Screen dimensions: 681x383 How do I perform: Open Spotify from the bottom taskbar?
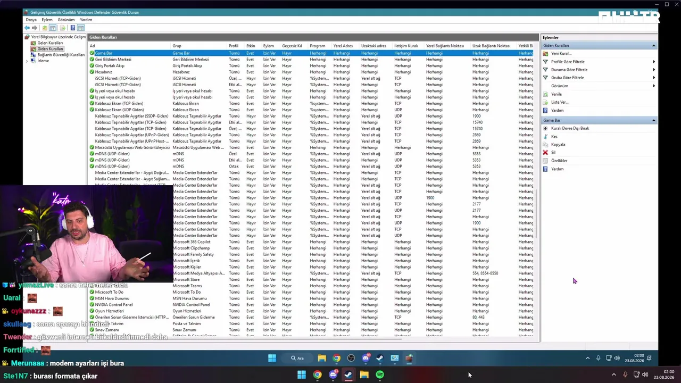click(380, 375)
